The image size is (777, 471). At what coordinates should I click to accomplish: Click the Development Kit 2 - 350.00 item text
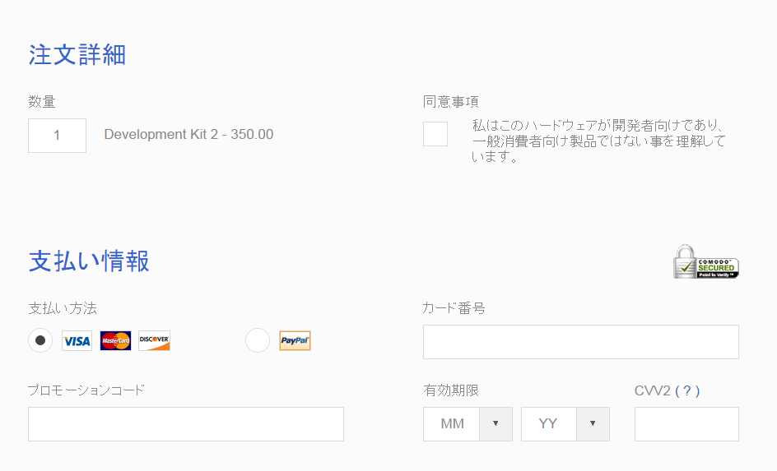point(188,135)
